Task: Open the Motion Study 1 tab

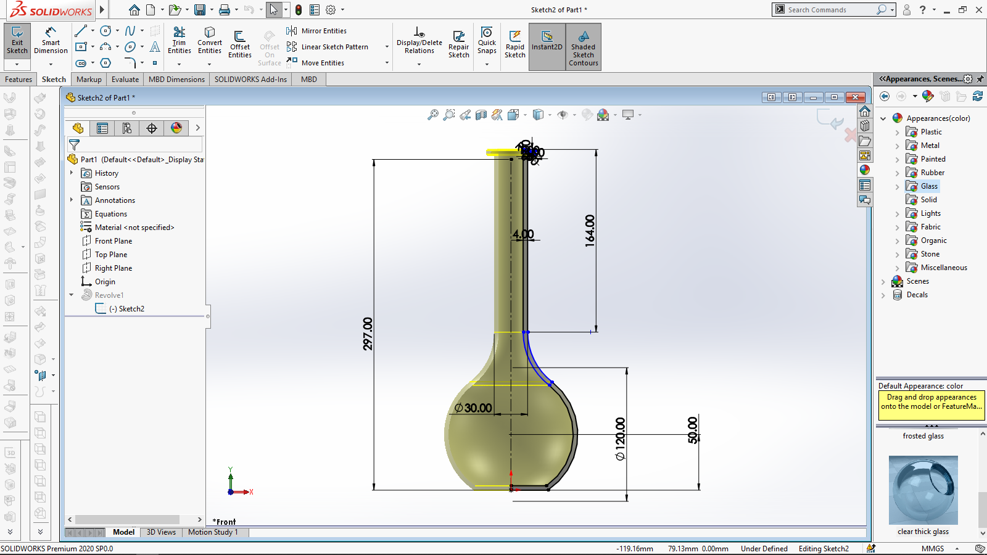Action: [213, 532]
